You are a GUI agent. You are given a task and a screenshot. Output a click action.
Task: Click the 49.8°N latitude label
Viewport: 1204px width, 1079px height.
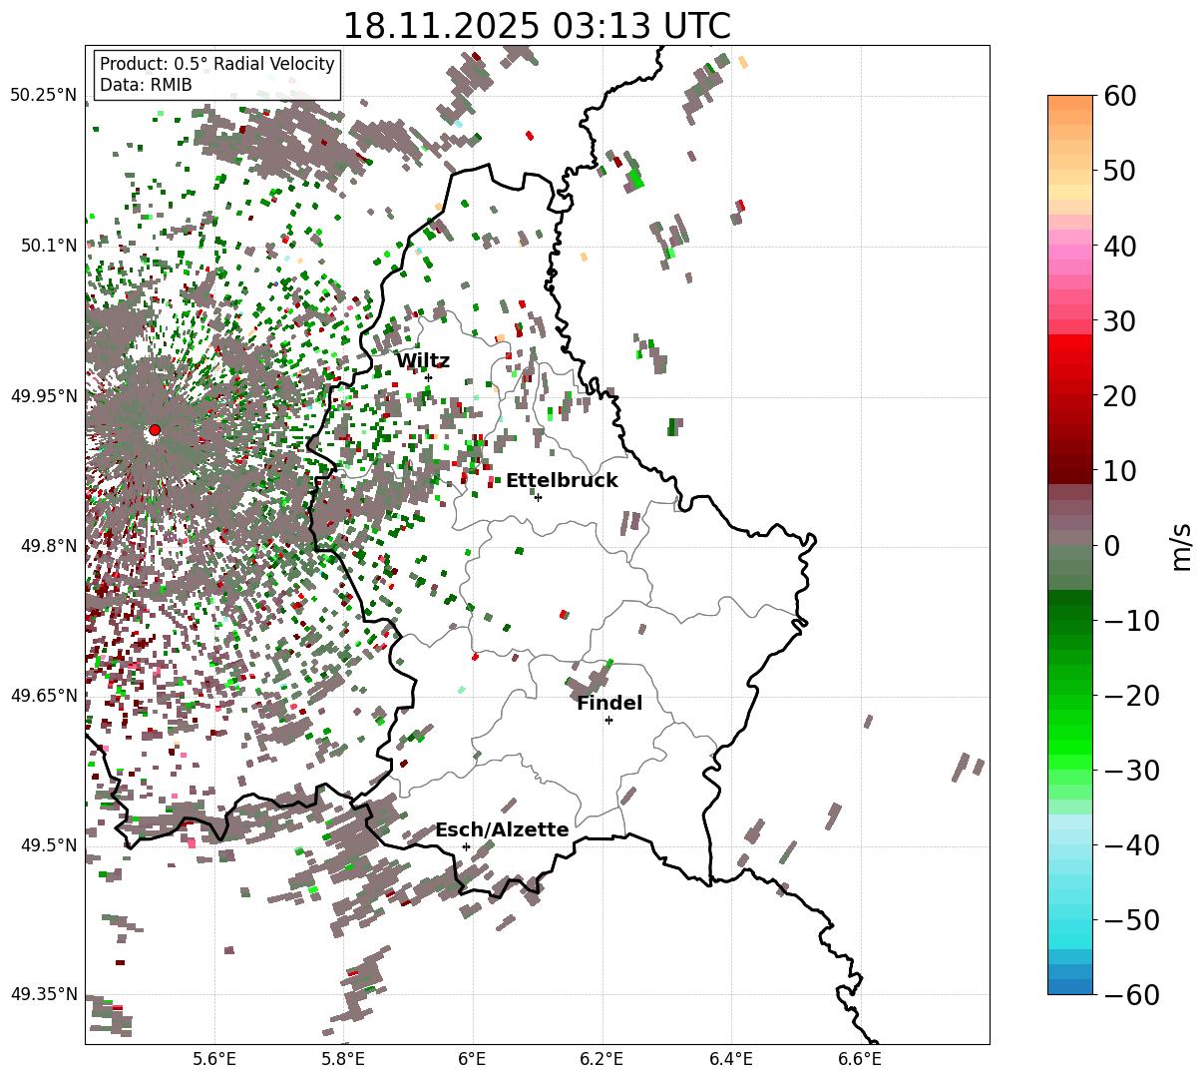pyautogui.click(x=47, y=546)
